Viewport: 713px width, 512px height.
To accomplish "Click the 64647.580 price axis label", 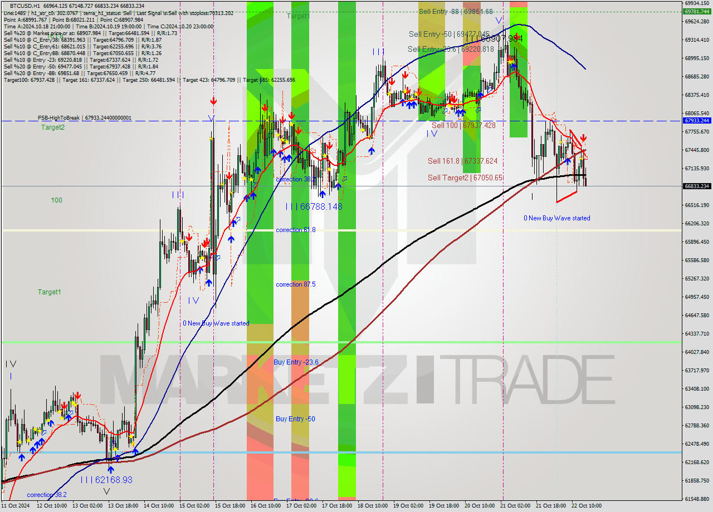I will (x=697, y=315).
